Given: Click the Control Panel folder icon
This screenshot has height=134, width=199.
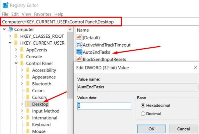Looking at the screenshot, I should click(x=22, y=63).
